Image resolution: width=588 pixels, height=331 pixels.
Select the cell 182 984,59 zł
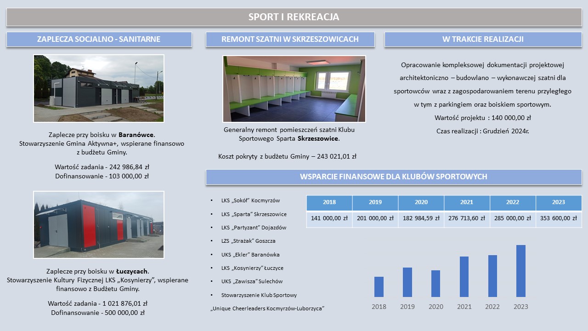421,219
